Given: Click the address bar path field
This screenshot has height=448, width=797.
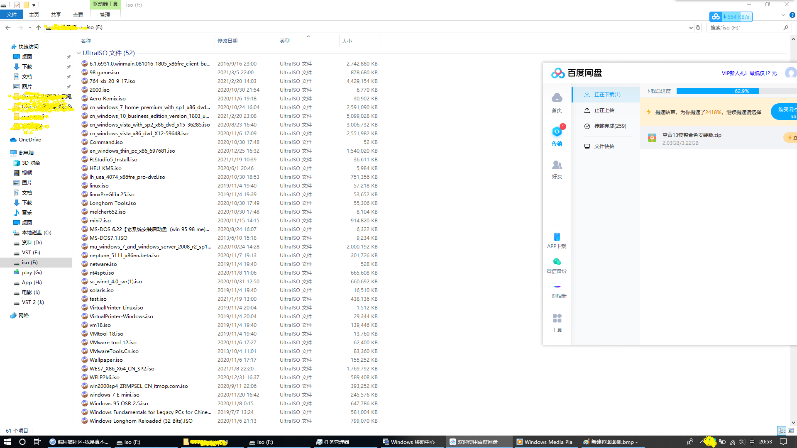Looking at the screenshot, I should click(x=365, y=27).
